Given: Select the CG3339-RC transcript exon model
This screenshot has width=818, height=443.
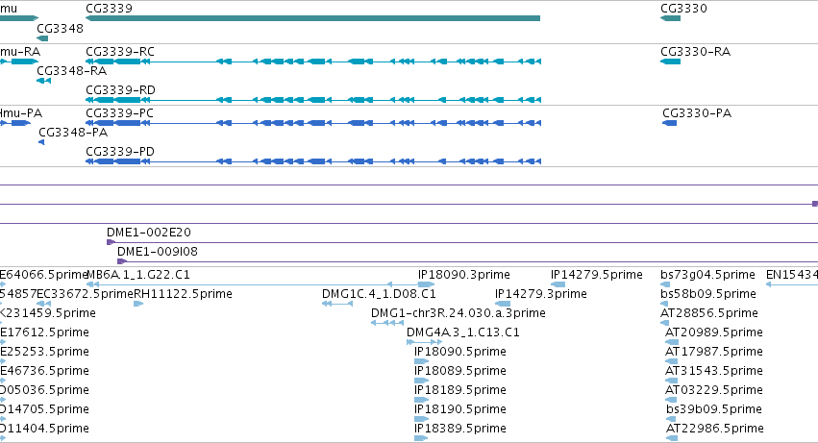Looking at the screenshot, I should coord(313,62).
